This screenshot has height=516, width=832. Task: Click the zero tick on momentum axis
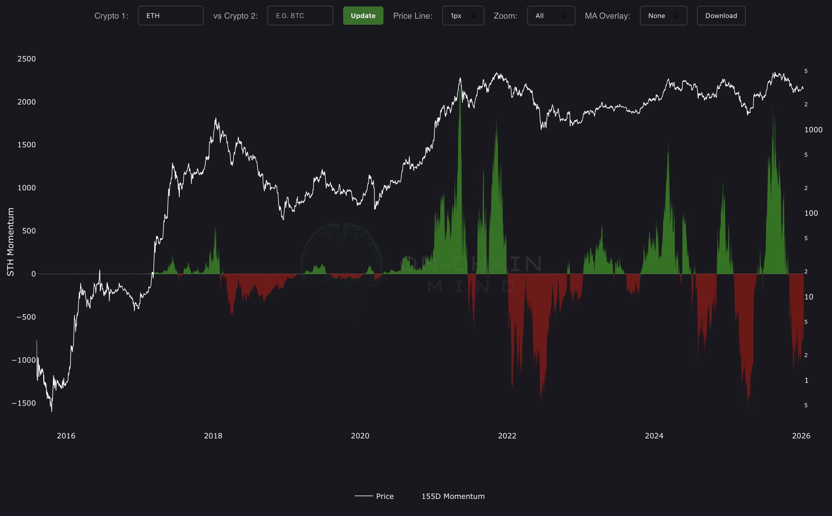click(x=33, y=274)
